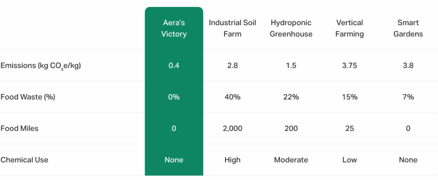Select the 7% Smart Gardens food waste
The height and width of the screenshot is (180, 438).
coord(408,97)
